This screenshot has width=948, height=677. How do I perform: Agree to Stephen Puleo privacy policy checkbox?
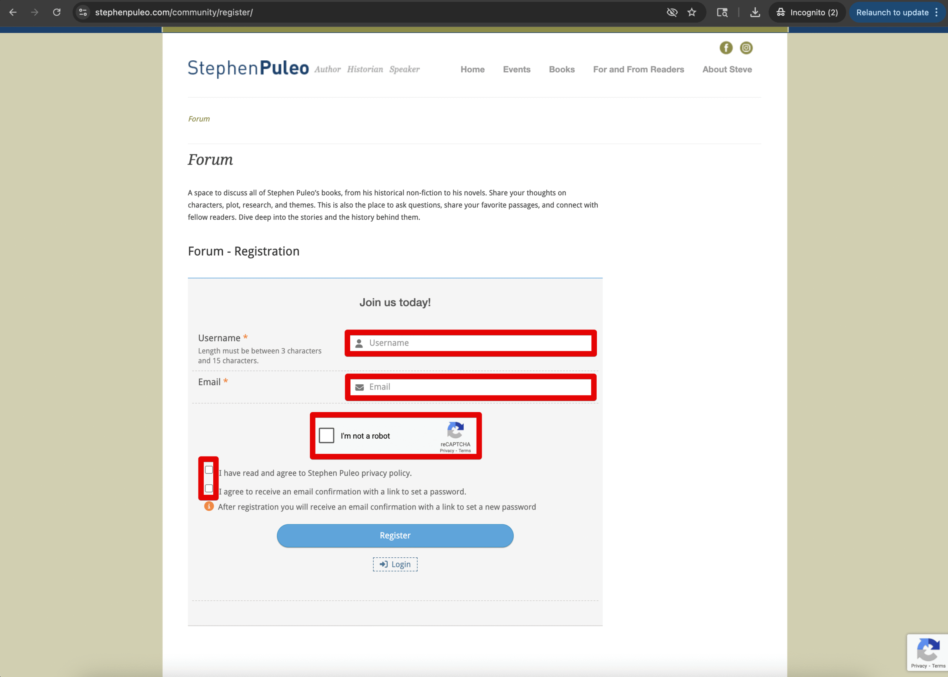click(209, 470)
